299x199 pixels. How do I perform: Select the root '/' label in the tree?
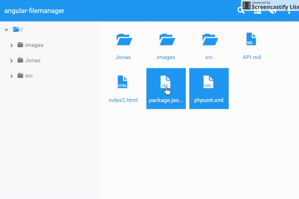[21, 30]
